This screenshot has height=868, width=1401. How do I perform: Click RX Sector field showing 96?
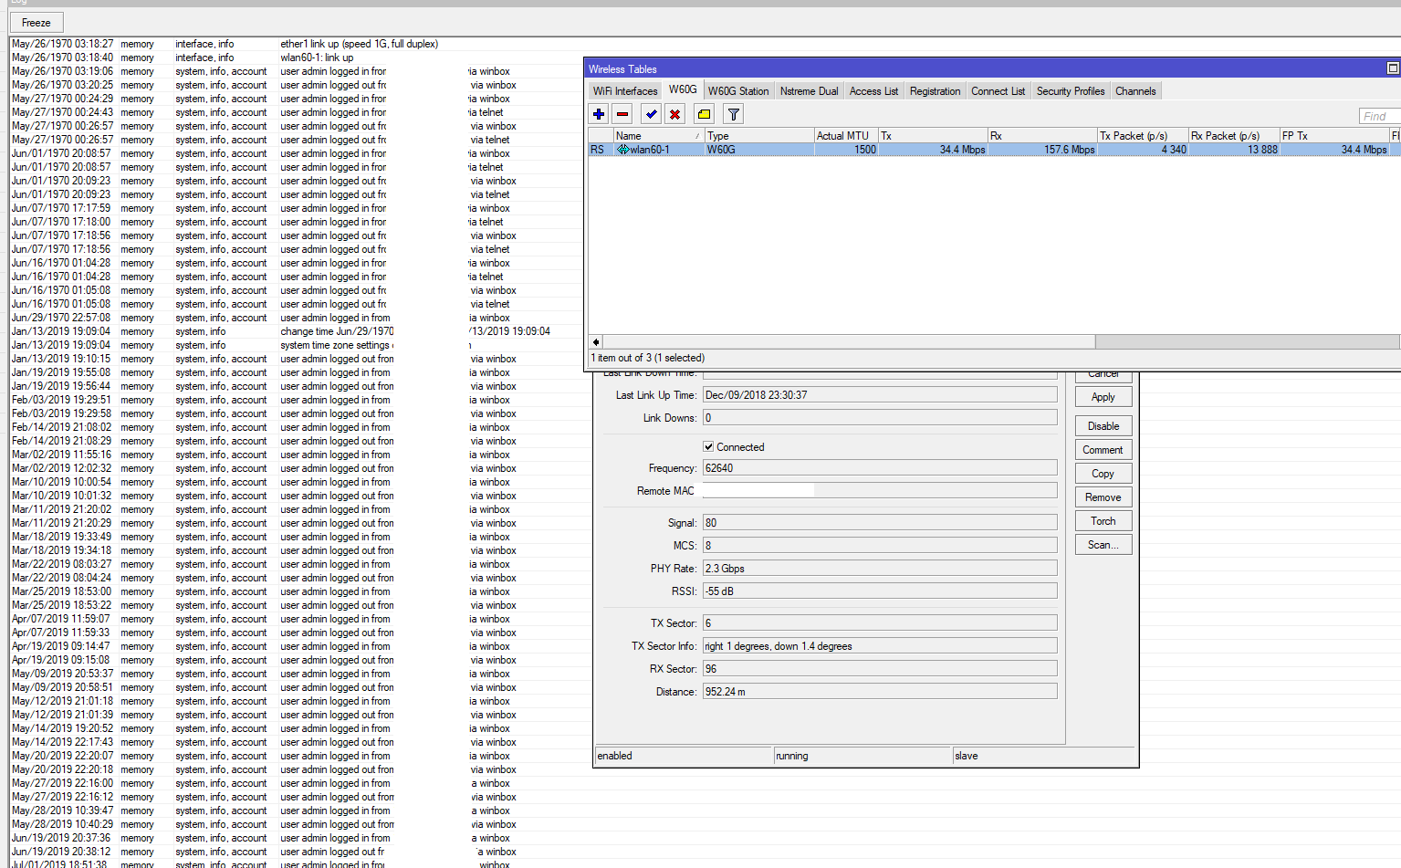click(x=880, y=669)
